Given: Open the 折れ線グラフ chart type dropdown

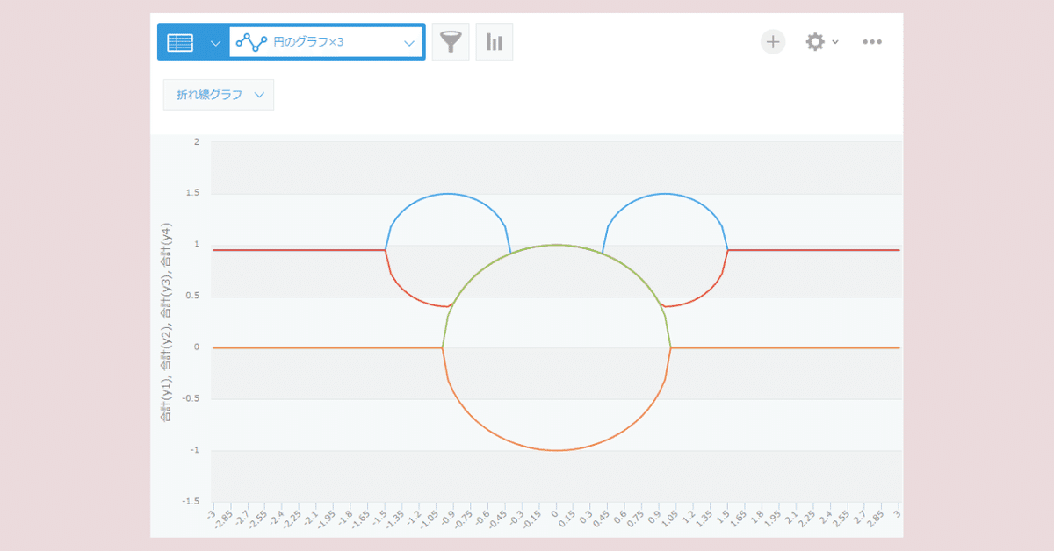Looking at the screenshot, I should click(x=219, y=95).
